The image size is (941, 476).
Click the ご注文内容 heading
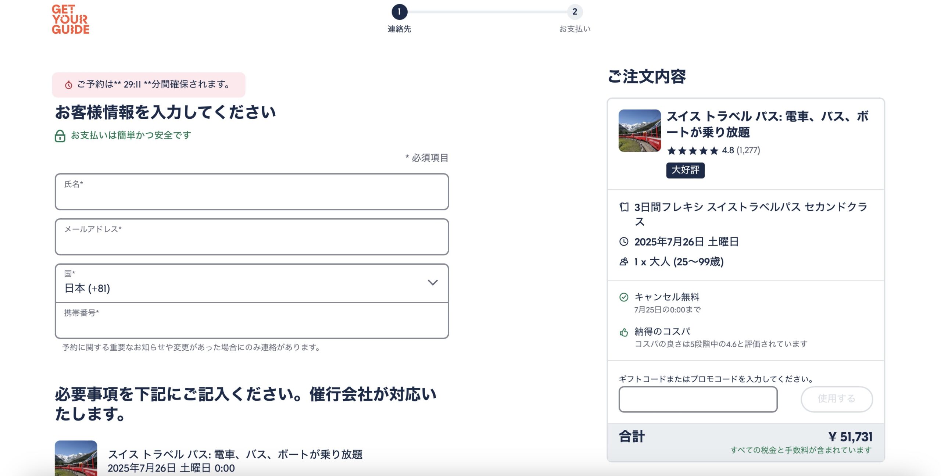tap(647, 76)
